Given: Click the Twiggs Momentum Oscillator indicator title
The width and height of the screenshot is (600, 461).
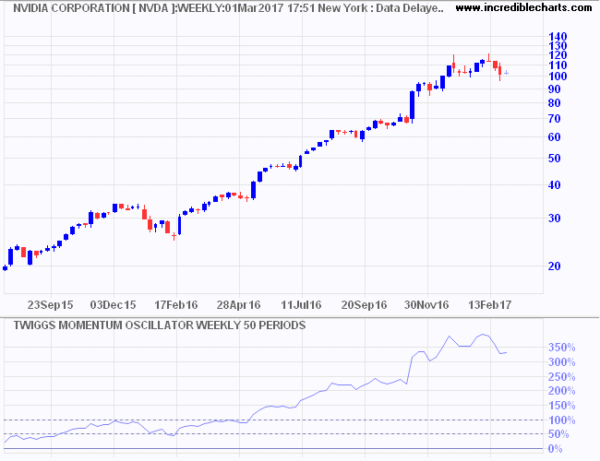Looking at the screenshot, I should pyautogui.click(x=160, y=325).
